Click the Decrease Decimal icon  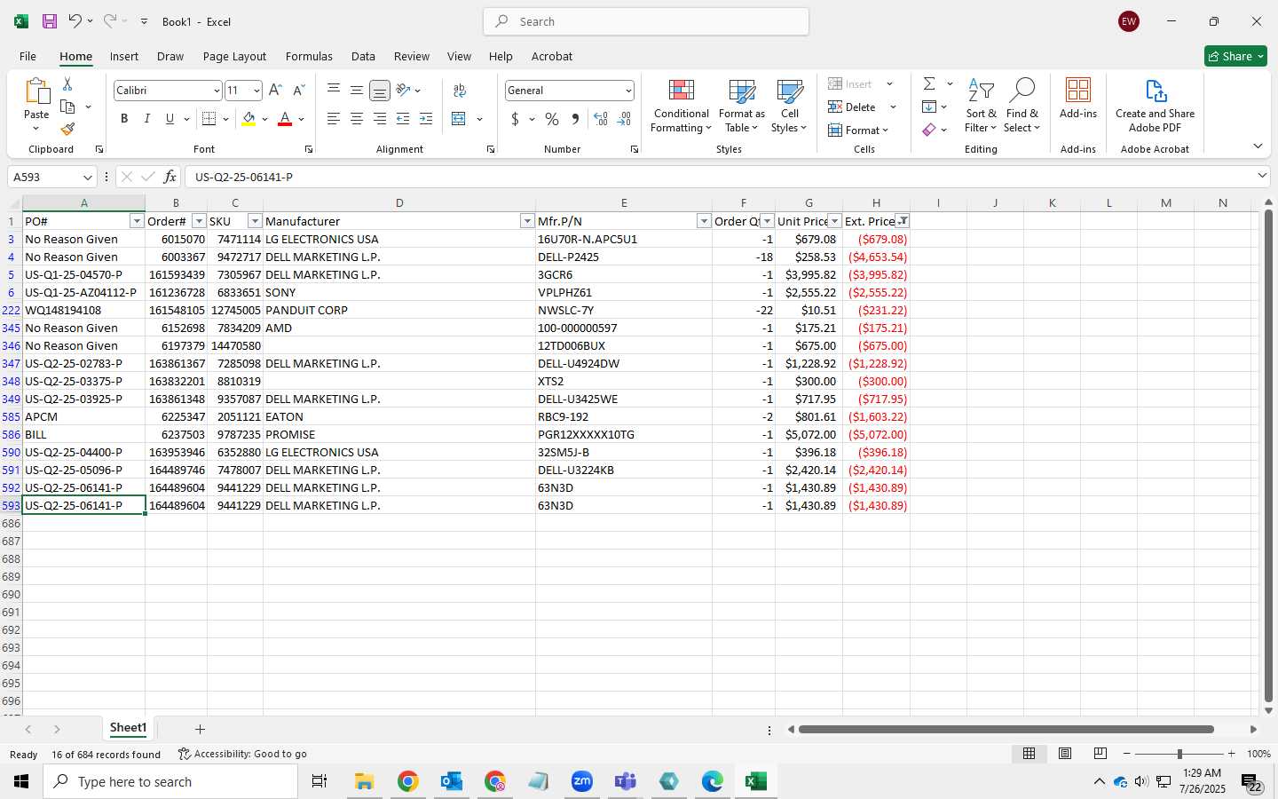pos(625,119)
